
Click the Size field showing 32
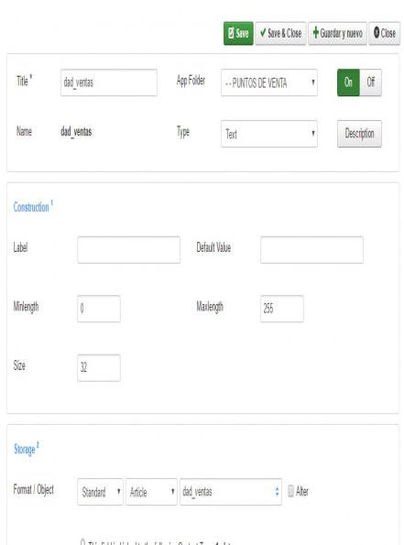coord(99,367)
